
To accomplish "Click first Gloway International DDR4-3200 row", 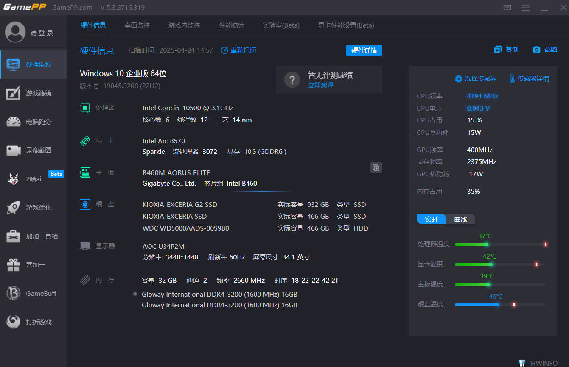I will click(219, 294).
